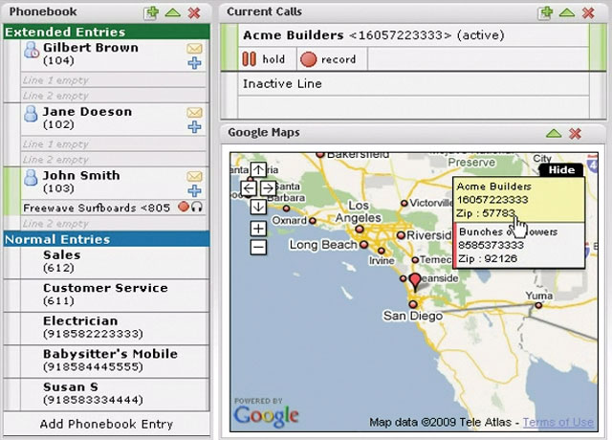Select Gilbert Brown's Line 2 empty row
Screen dimensions: 612x440
click(114, 96)
